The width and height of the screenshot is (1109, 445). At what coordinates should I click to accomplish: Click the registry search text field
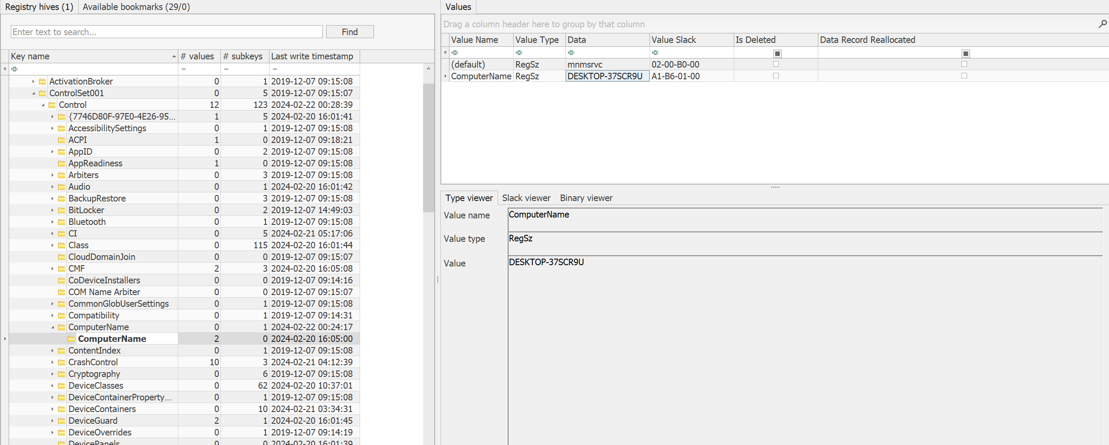[x=167, y=32]
